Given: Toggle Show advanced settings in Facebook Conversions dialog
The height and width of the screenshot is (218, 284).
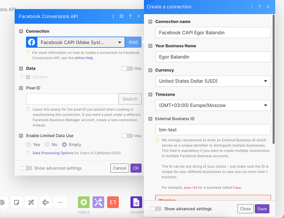Looking at the screenshot, I should pyautogui.click(x=26, y=168).
